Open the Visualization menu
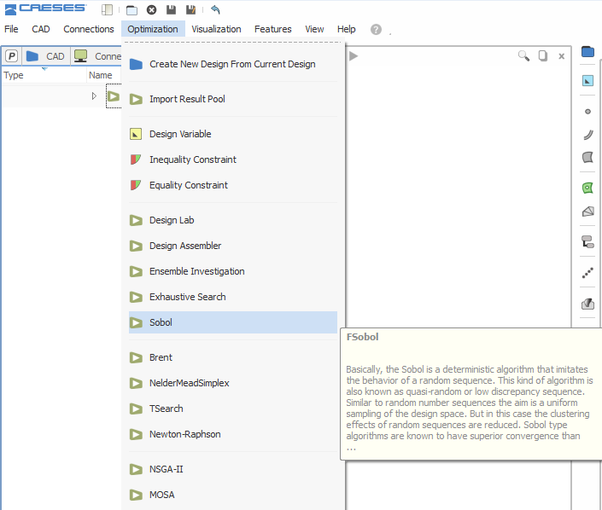The height and width of the screenshot is (510, 602). pyautogui.click(x=216, y=29)
